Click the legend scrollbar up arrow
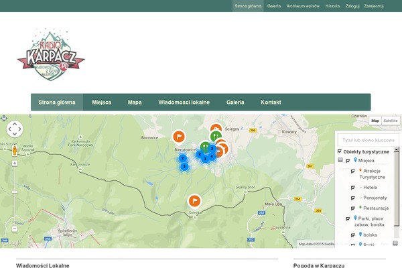Viewport: 402px width, 268px height. 397,149
